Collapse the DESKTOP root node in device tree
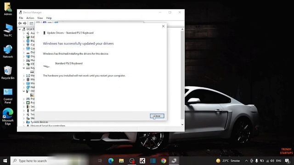The height and width of the screenshot is (165, 294). 20,29
